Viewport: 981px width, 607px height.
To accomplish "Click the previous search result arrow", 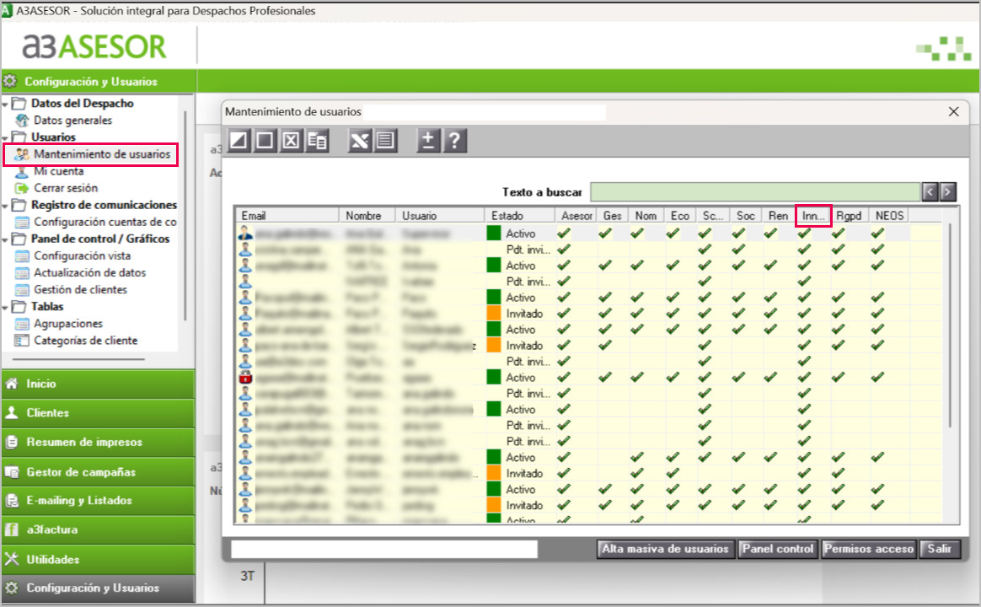I will point(930,191).
